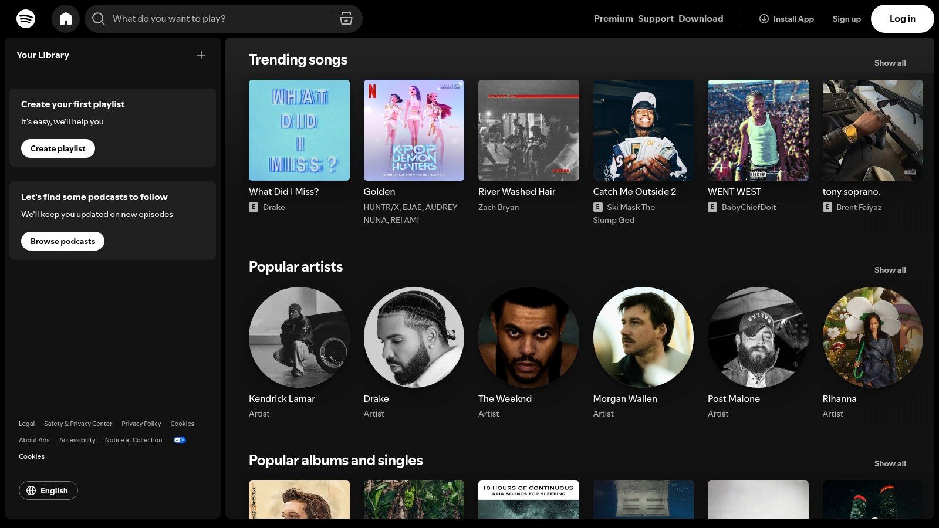The image size is (939, 528).
Task: Click the Your Library heading
Action: [43, 55]
